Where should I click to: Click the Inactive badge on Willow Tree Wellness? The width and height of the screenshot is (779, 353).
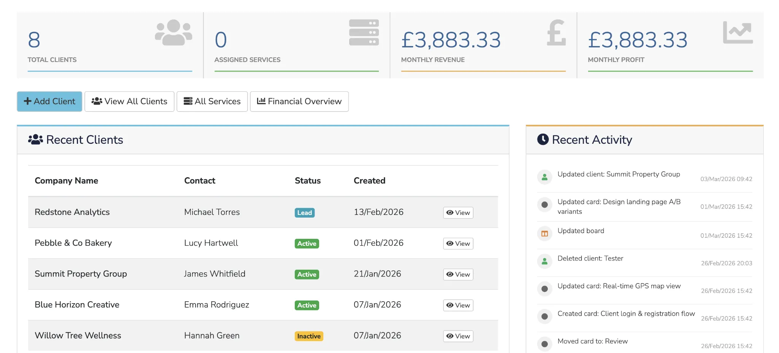pyautogui.click(x=308, y=336)
